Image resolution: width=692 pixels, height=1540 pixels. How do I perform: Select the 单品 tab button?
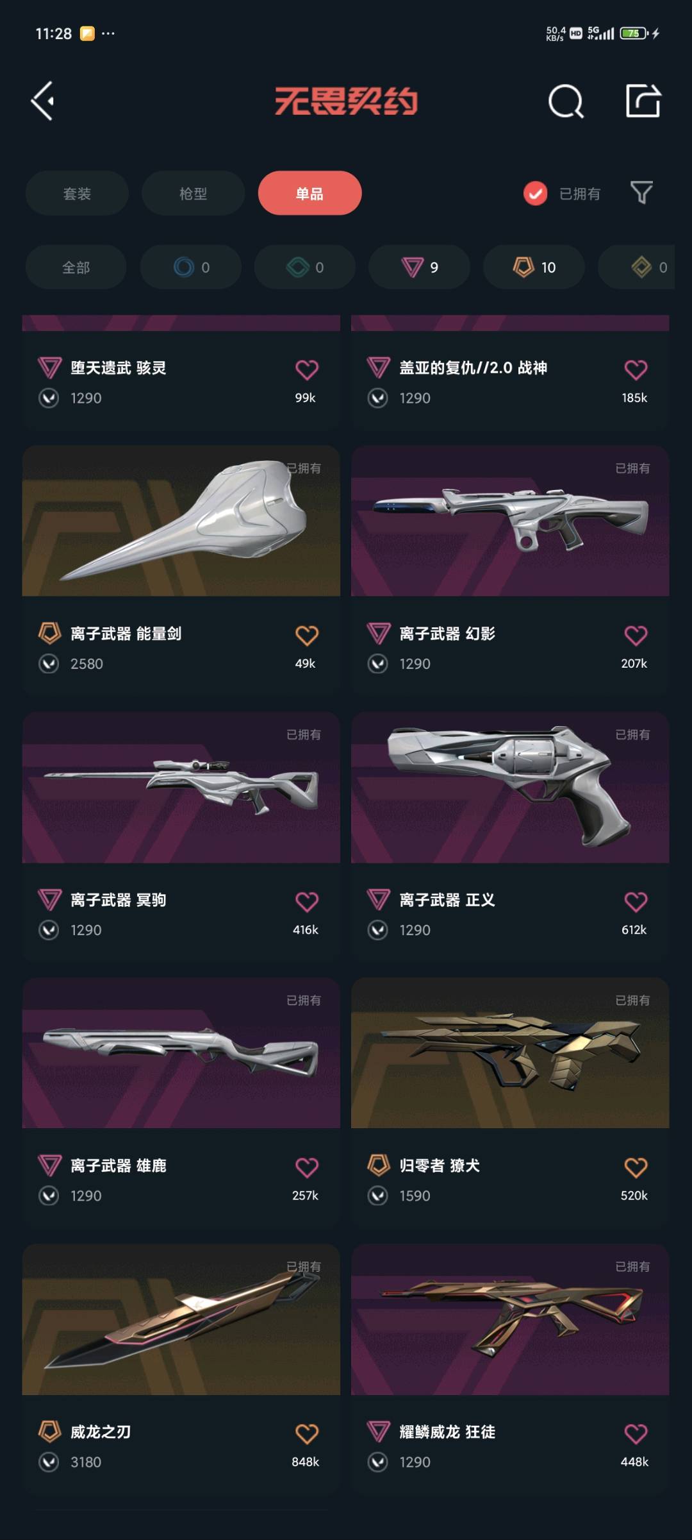309,193
